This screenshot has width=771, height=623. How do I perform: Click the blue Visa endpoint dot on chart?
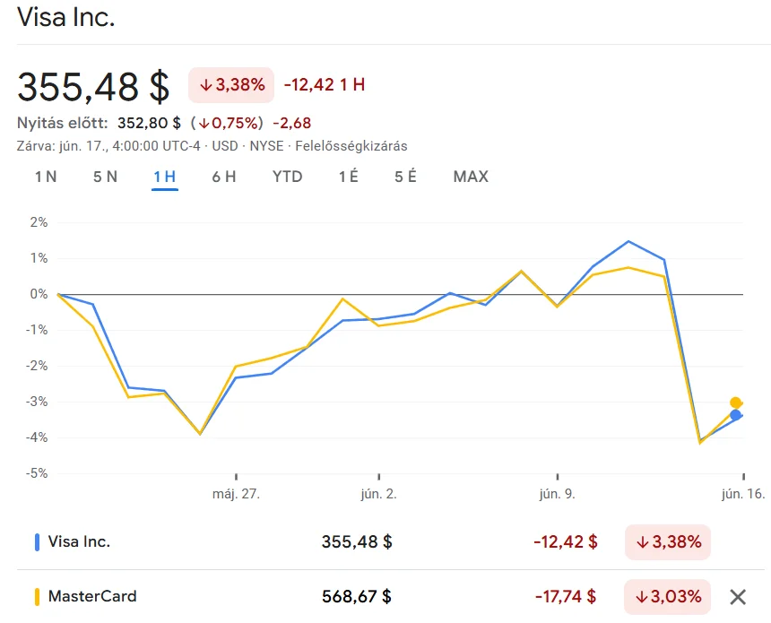[736, 415]
